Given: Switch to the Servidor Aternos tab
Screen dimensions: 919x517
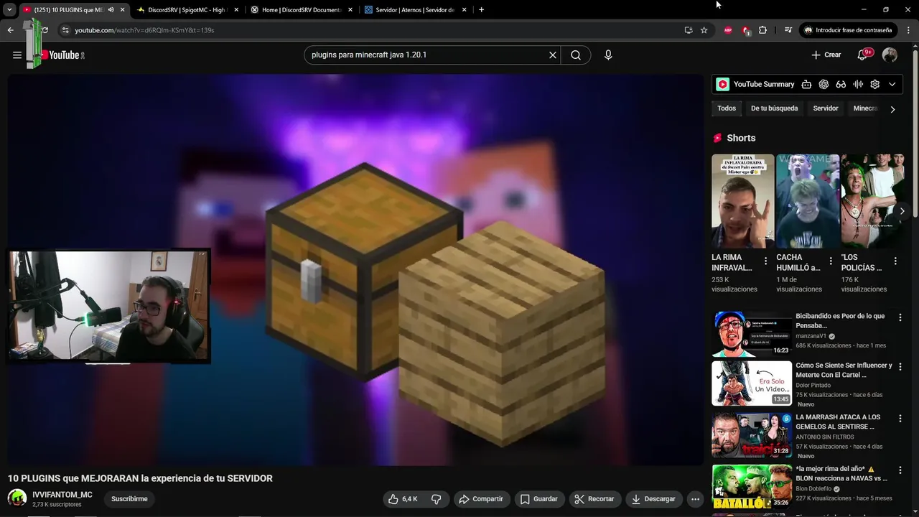Looking at the screenshot, I should pyautogui.click(x=415, y=10).
